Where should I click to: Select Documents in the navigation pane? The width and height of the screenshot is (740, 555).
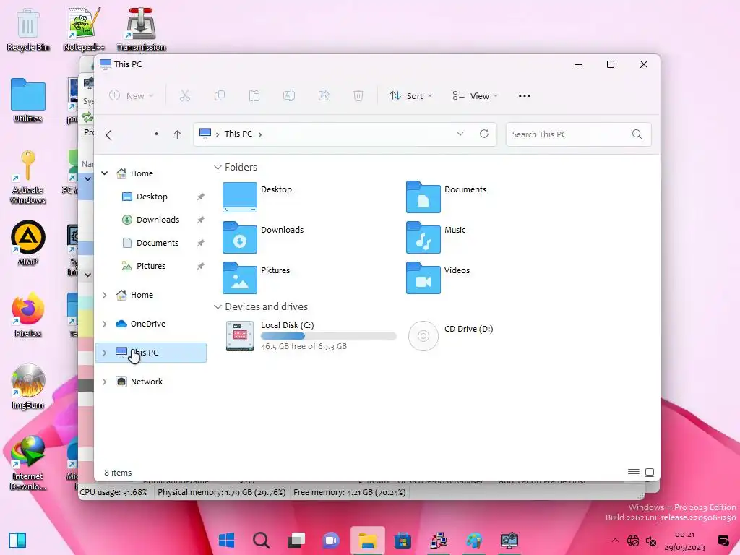pos(157,243)
